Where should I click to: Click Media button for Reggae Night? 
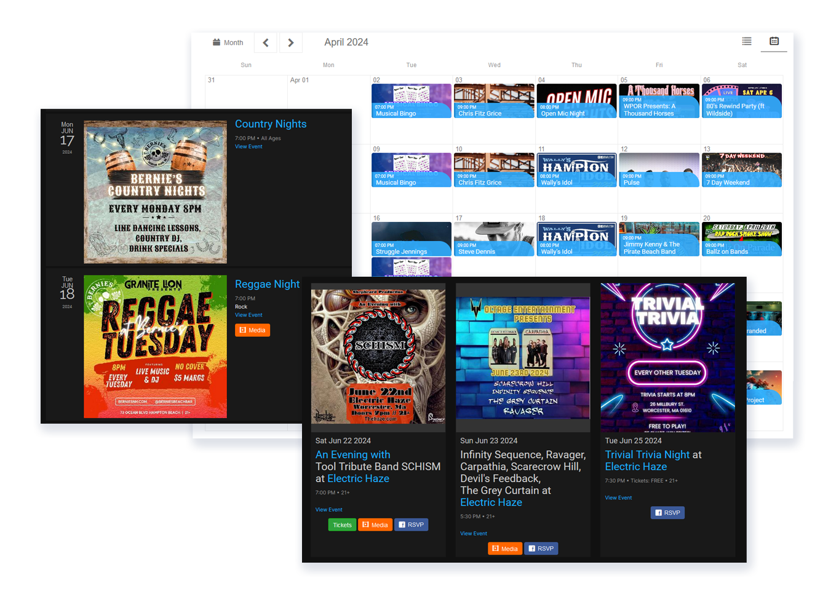click(x=252, y=330)
